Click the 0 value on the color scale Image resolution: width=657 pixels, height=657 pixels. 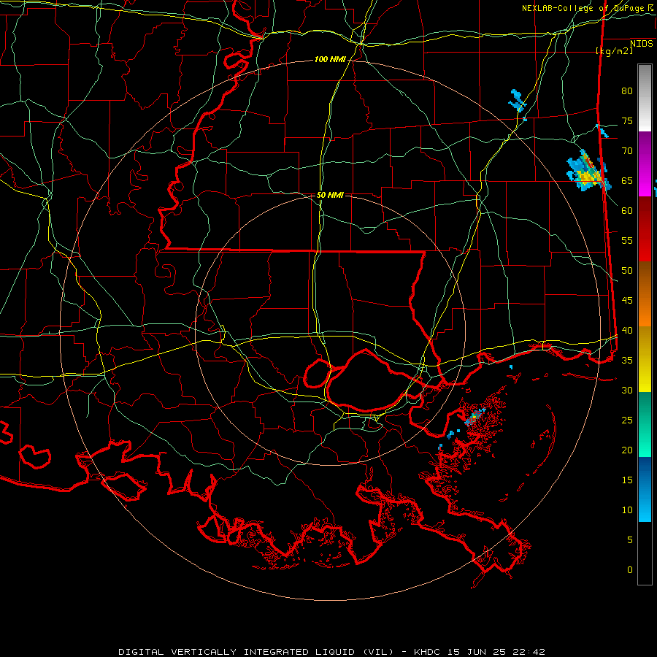(x=630, y=570)
